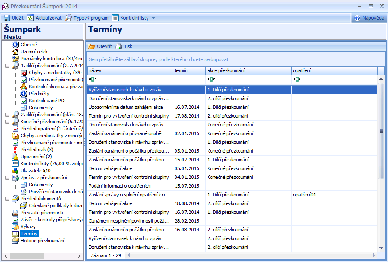Click the Předměty info icon

tap(24, 94)
